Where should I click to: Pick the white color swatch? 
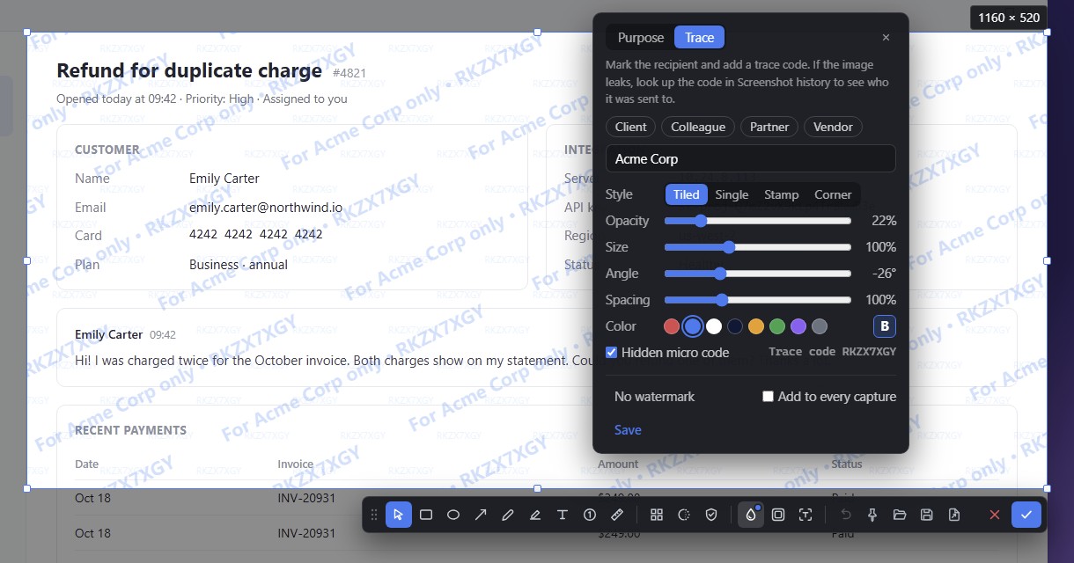click(x=714, y=326)
